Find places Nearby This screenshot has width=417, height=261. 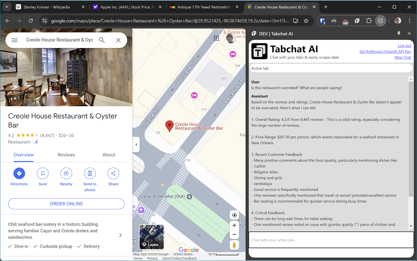(66, 173)
